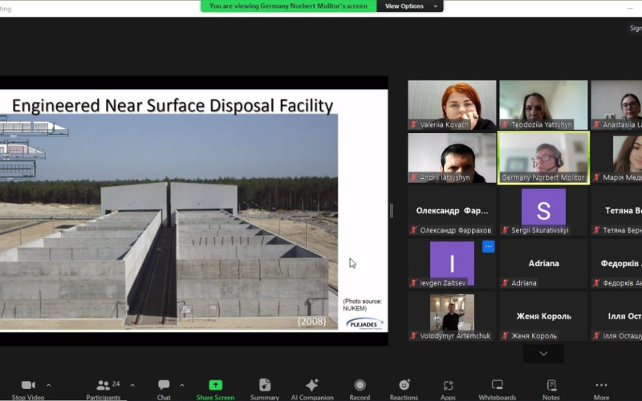Click the muted mic icon beside Sergii Skurativskyi
This screenshot has width=642, height=401.
505,230
